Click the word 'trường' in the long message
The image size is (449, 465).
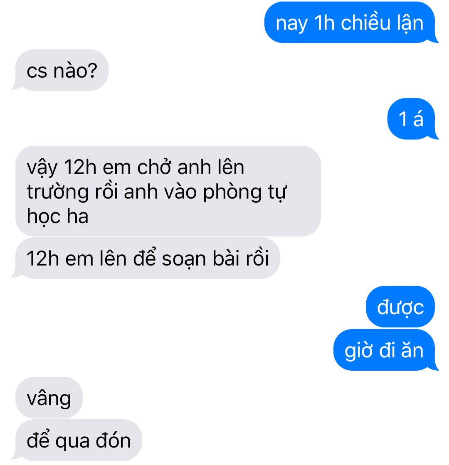click(57, 192)
